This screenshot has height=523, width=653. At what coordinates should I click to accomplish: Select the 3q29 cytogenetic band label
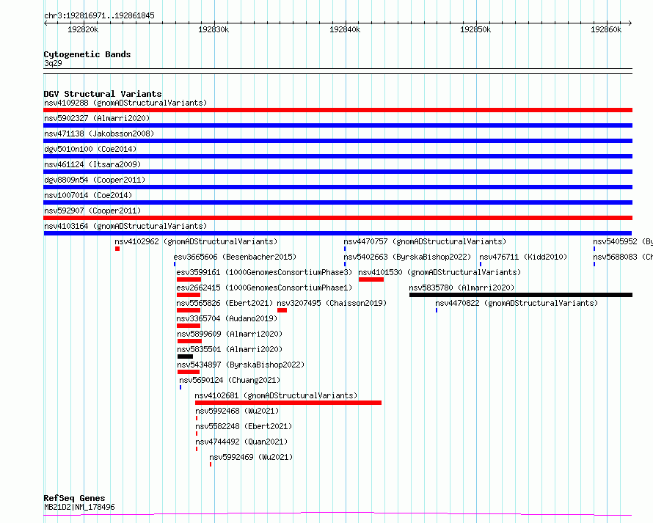54,63
